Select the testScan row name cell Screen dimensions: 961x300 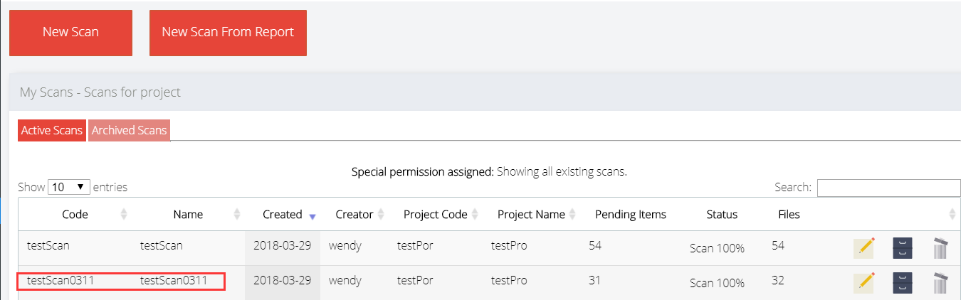[x=162, y=246]
